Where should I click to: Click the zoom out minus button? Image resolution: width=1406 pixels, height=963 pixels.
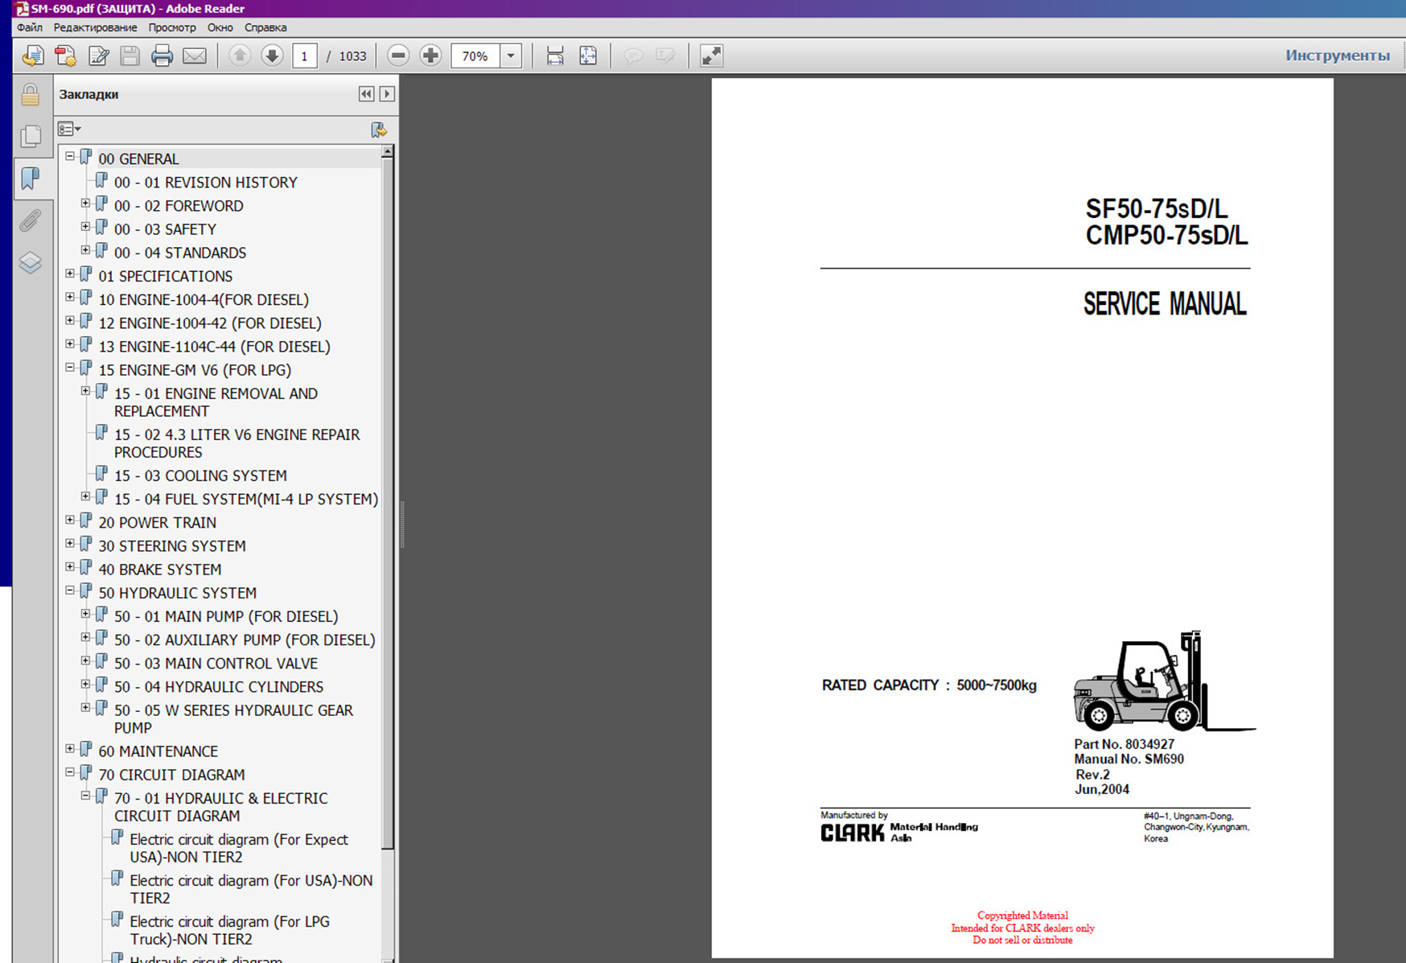coord(398,56)
